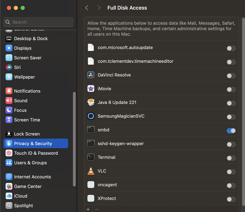The image size is (245, 212).
Task: Click the DaVinci Resolve app icon
Action: (x=91, y=75)
